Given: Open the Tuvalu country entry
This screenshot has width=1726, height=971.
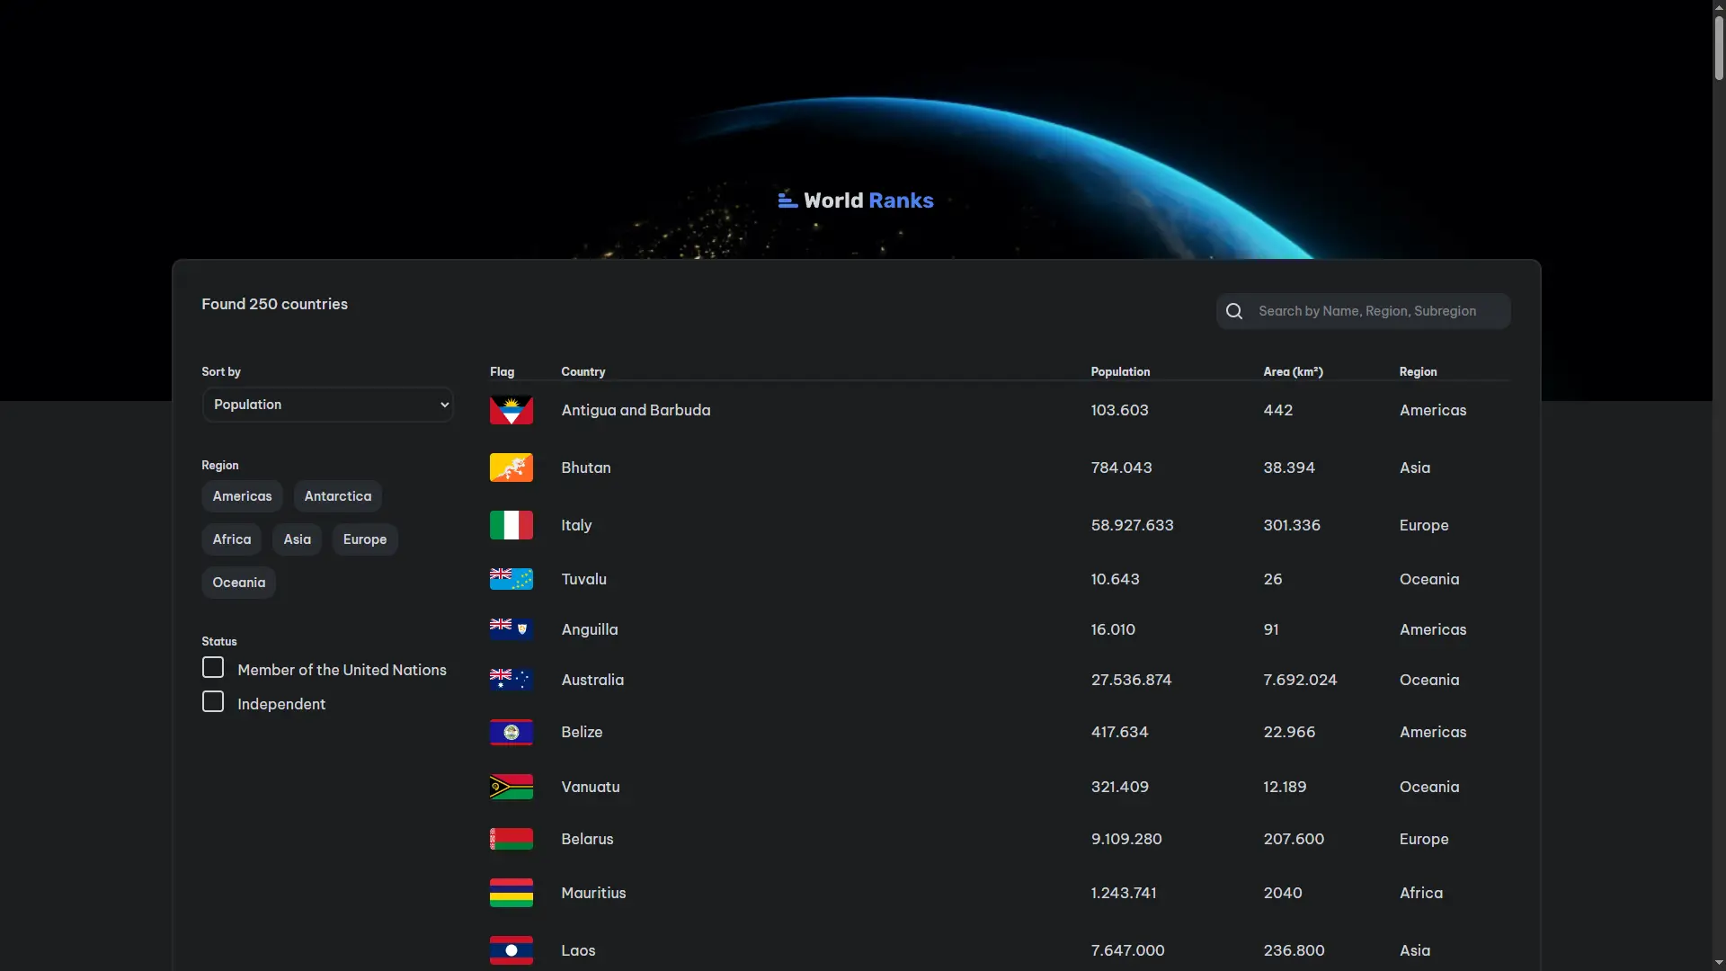Looking at the screenshot, I should coord(583,579).
